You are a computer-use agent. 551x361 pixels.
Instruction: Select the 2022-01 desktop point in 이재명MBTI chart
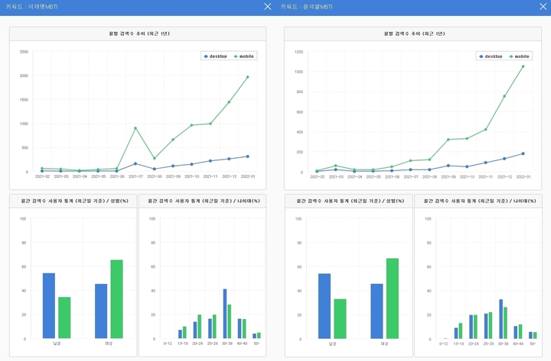coord(247,156)
